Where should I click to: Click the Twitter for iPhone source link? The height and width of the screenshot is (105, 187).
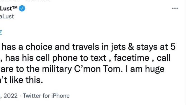pos(46,96)
